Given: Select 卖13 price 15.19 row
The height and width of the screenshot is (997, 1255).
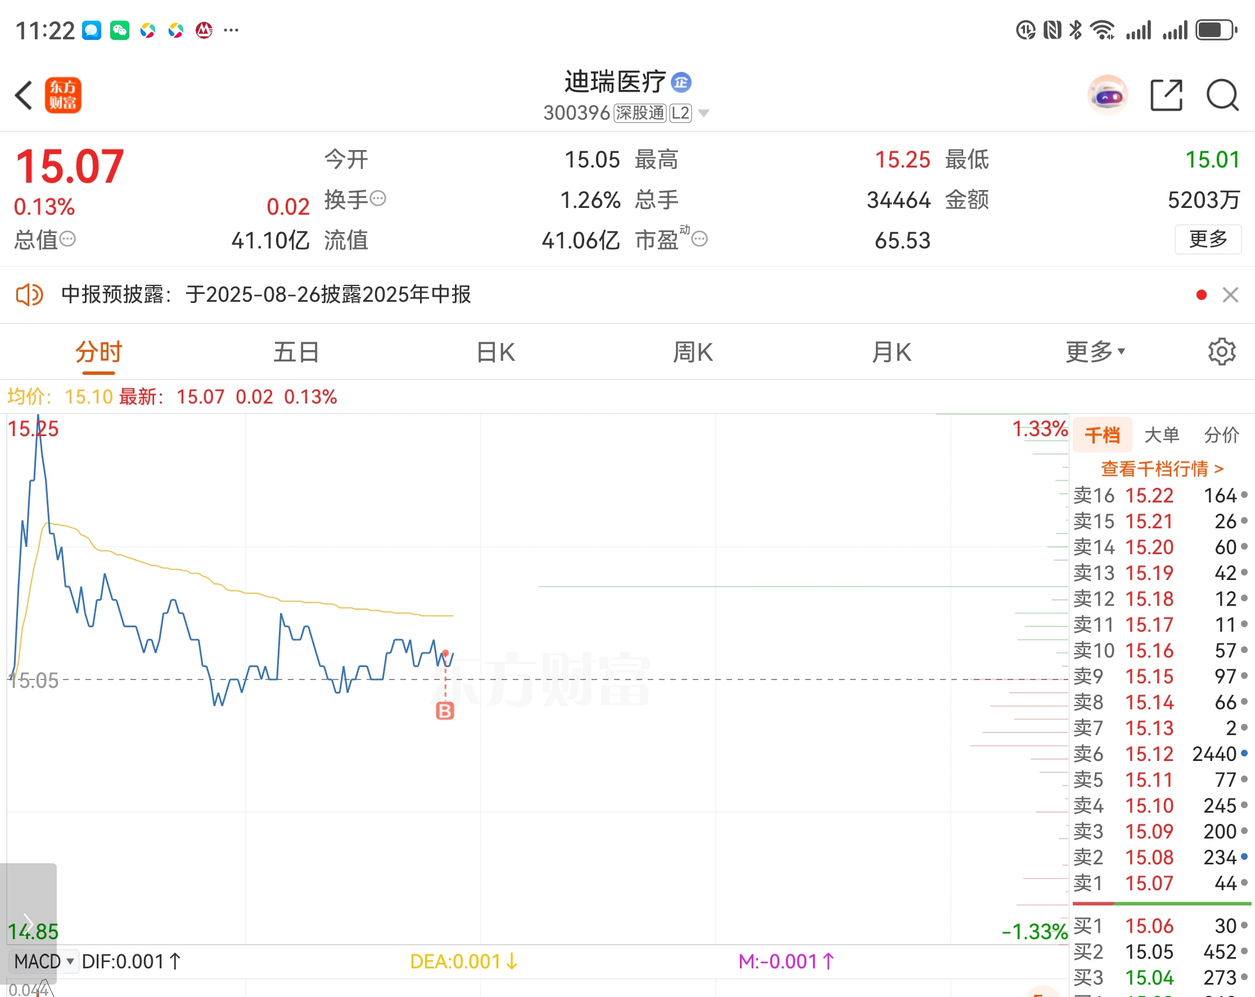Looking at the screenshot, I should click(1161, 573).
